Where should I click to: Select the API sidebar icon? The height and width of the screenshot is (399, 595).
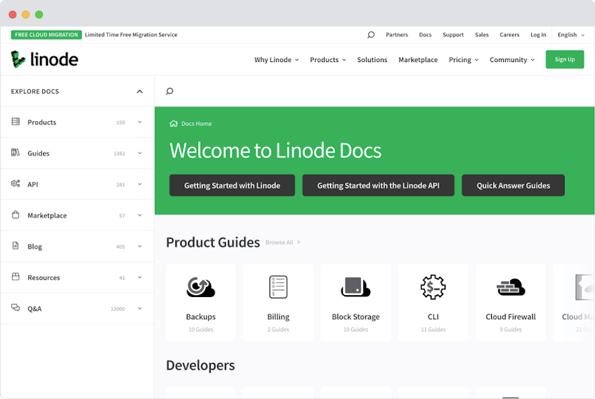pyautogui.click(x=15, y=184)
